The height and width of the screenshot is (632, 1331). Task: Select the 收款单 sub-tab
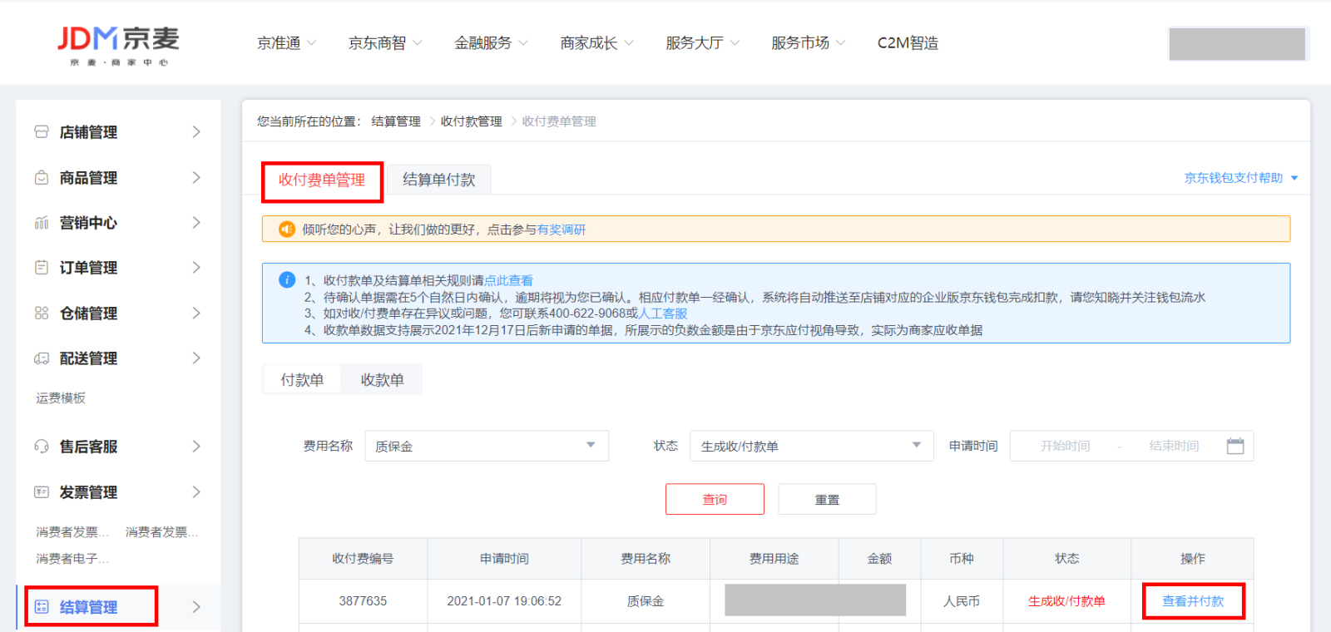[x=382, y=380]
